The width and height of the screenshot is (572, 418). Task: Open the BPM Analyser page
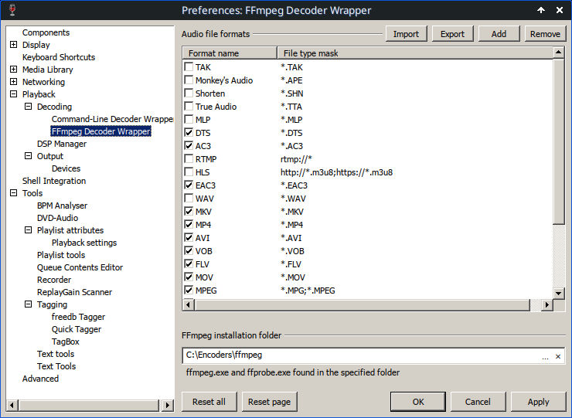[x=62, y=206]
